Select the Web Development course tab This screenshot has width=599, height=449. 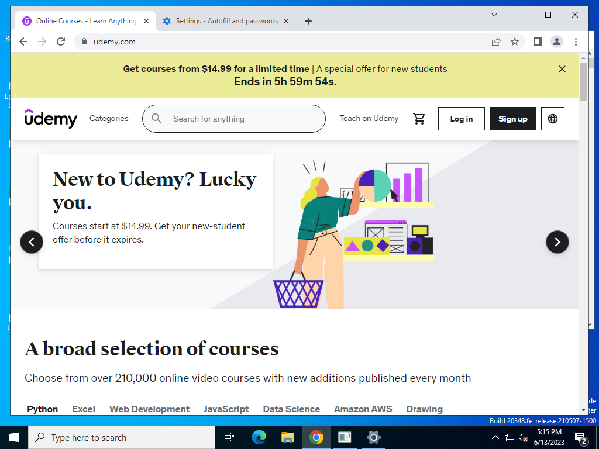[x=149, y=409]
